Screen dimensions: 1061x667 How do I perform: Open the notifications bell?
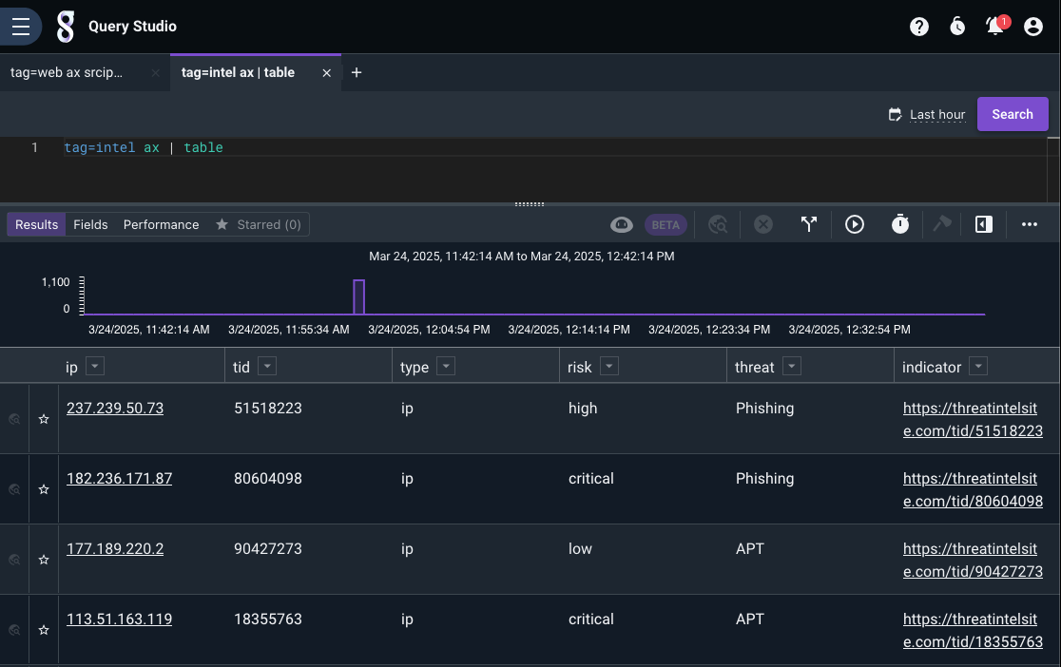point(995,27)
